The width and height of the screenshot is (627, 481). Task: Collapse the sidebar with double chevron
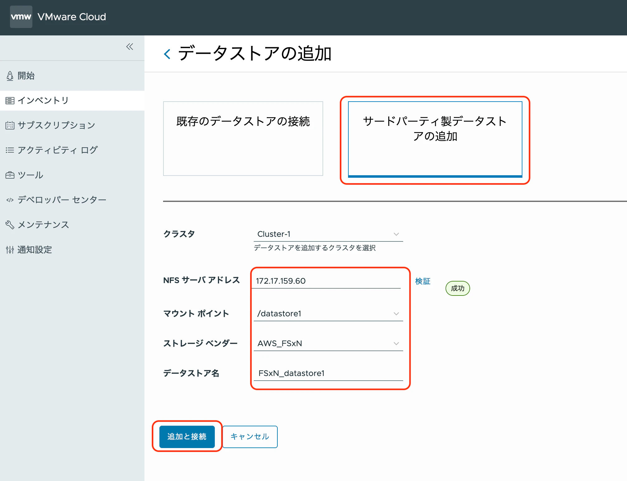(x=130, y=47)
